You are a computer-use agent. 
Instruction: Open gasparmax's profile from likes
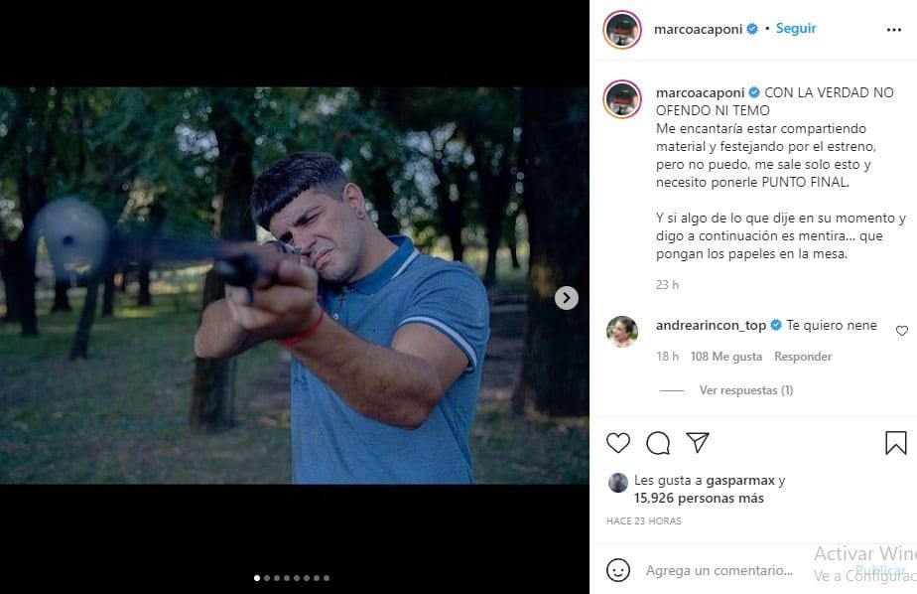(733, 480)
